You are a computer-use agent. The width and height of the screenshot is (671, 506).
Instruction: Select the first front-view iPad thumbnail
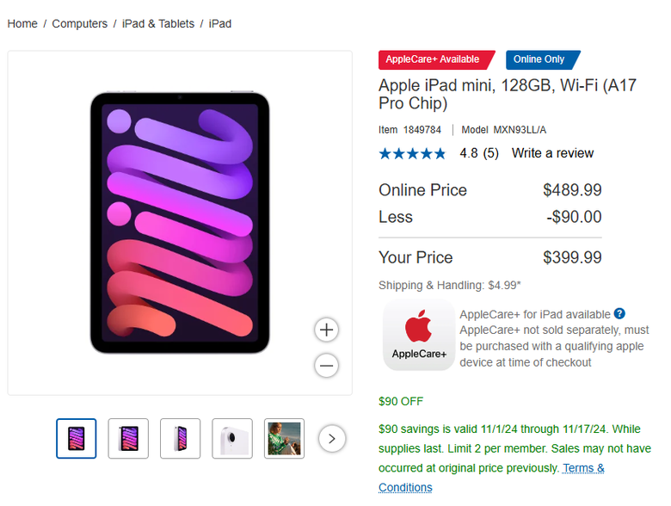pos(77,438)
